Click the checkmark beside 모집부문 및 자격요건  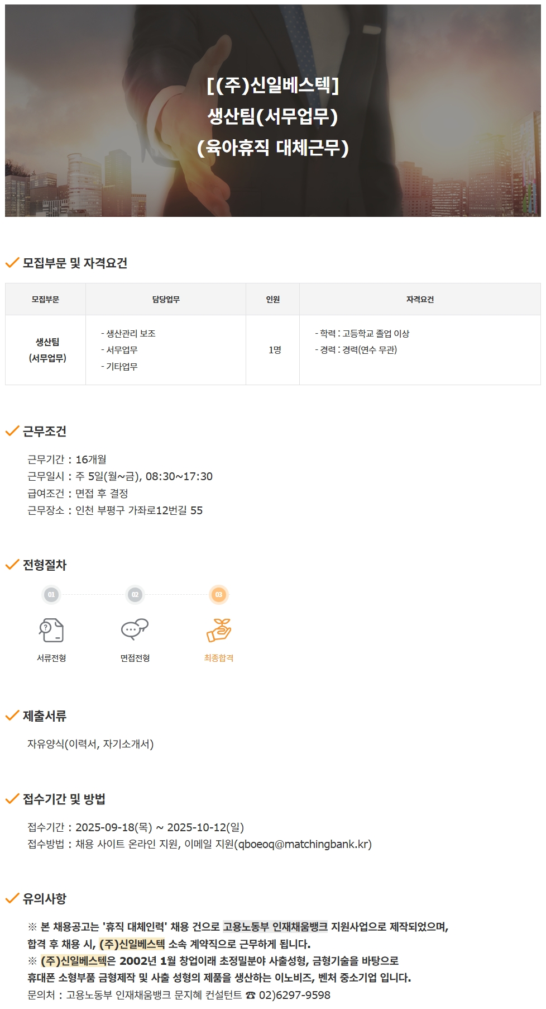click(x=12, y=263)
